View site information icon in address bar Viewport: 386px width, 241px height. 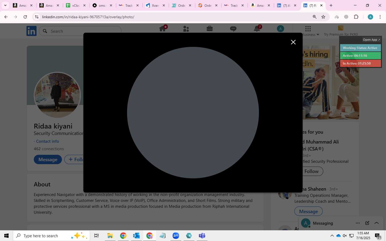(x=37, y=17)
